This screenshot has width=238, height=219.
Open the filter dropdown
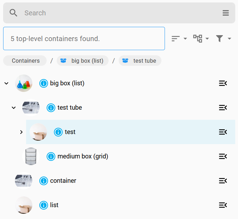coord(223,39)
